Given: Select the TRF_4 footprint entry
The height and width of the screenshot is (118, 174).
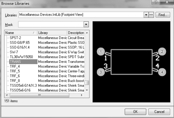Looking at the screenshot, I should 15,66.
